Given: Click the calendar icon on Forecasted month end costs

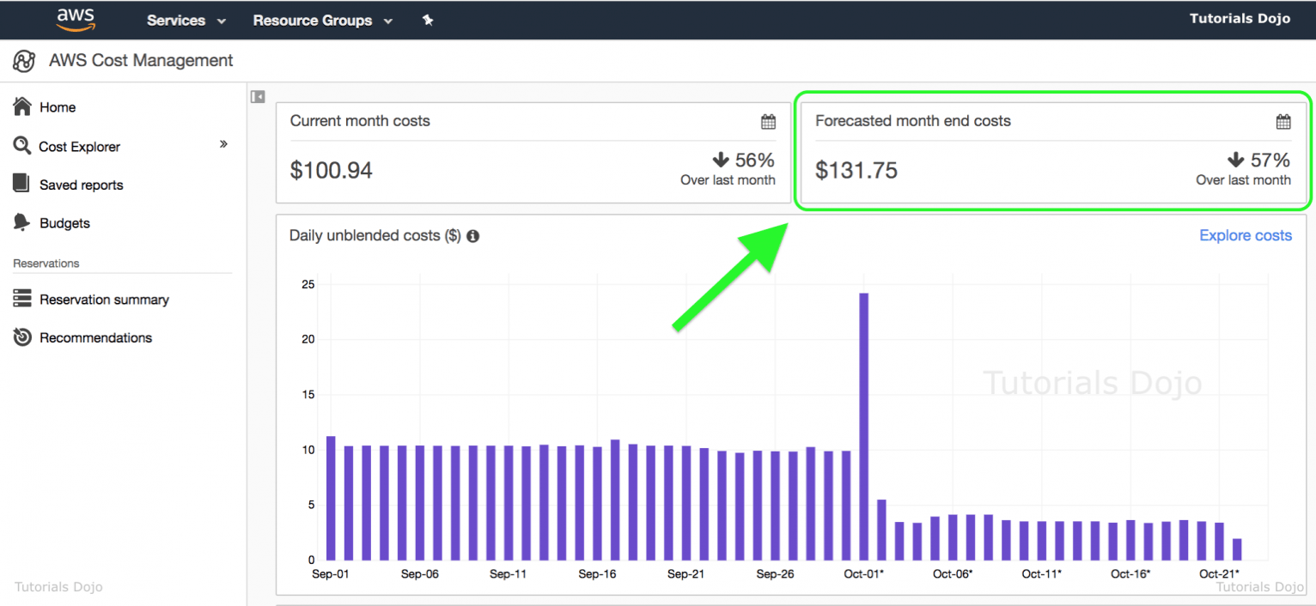Looking at the screenshot, I should click(x=1283, y=121).
